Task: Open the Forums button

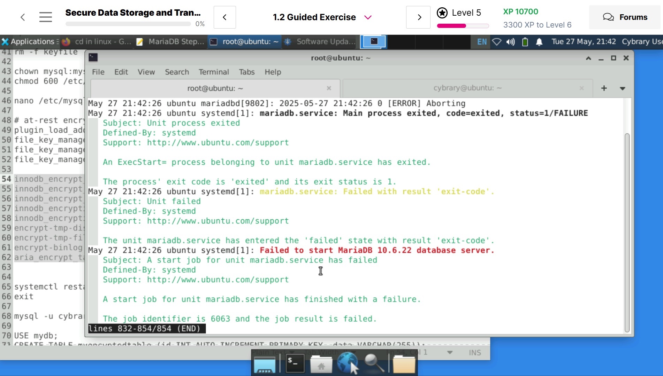Action: [625, 17]
